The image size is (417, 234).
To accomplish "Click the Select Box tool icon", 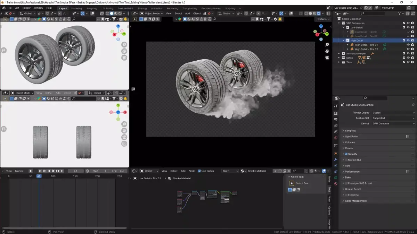I will tap(292, 183).
